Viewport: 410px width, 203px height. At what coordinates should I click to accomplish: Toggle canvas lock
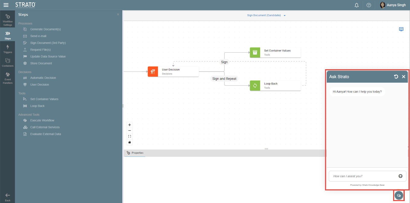tap(130, 142)
